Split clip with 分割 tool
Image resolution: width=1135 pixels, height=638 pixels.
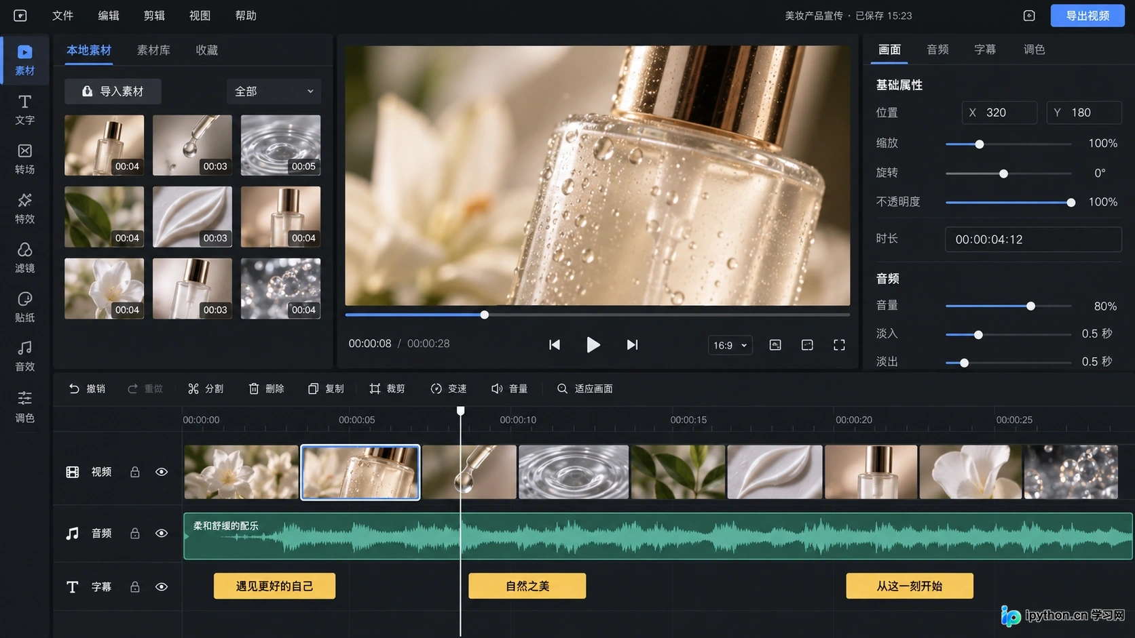point(206,388)
